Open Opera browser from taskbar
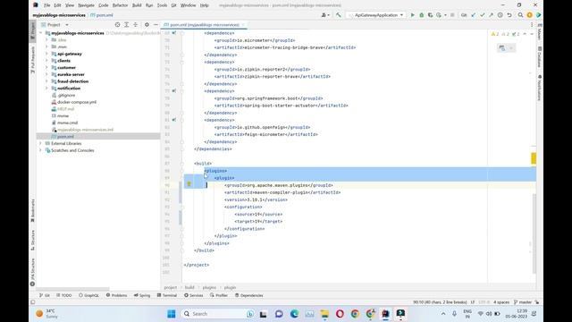 coord(340,314)
